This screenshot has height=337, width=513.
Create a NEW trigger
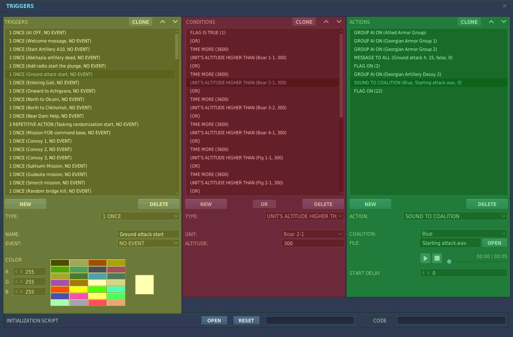click(25, 204)
